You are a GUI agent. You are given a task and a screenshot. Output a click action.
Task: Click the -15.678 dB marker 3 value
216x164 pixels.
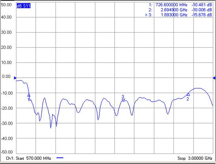pos(202,15)
